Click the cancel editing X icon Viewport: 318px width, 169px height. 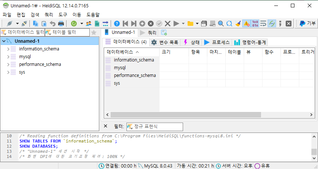point(168,24)
